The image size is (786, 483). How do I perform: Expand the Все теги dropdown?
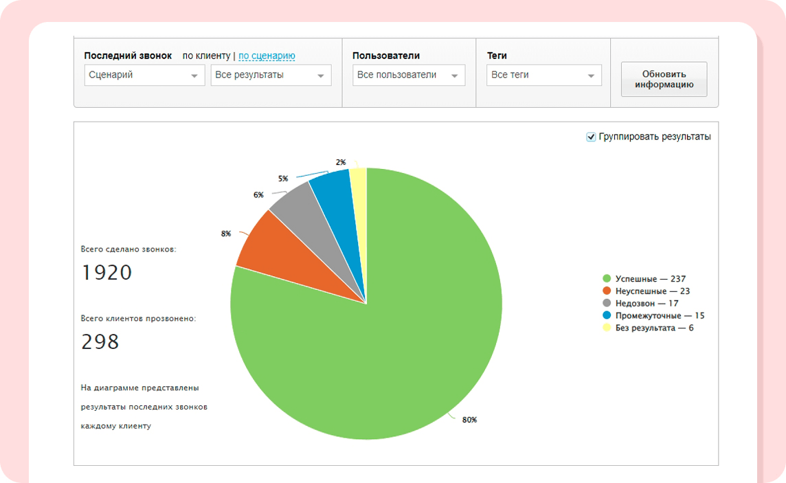pos(544,75)
